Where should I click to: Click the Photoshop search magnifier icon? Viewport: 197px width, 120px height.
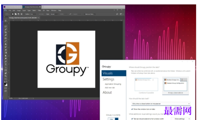(x=117, y=14)
